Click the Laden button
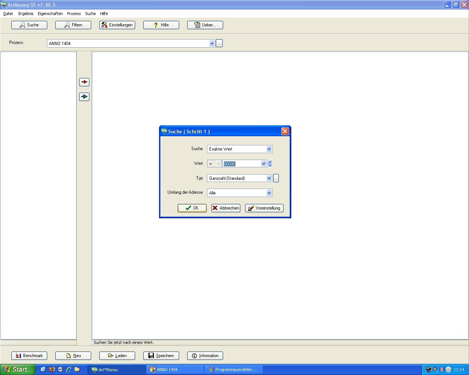This screenshot has width=469, height=375. coord(117,356)
